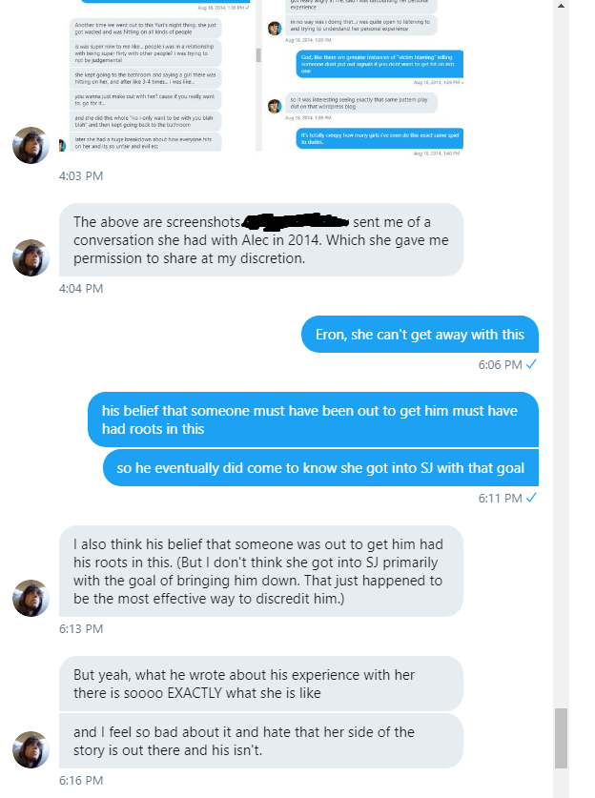Screen dimensions: 595x798
Task: Click the scroll-up arrow at top right
Action: click(561, 6)
